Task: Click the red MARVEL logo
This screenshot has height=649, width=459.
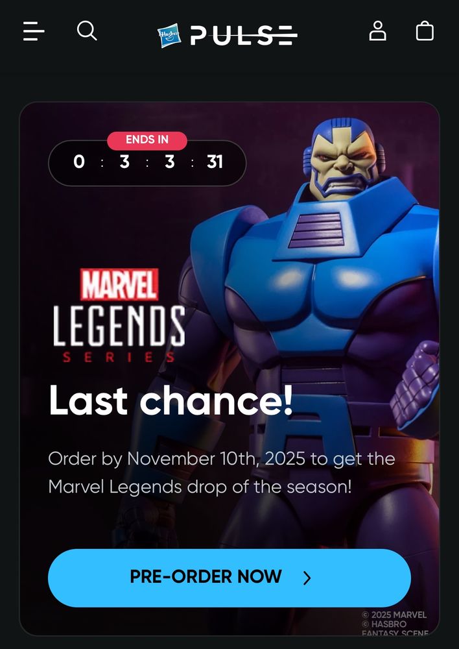Action: (119, 284)
